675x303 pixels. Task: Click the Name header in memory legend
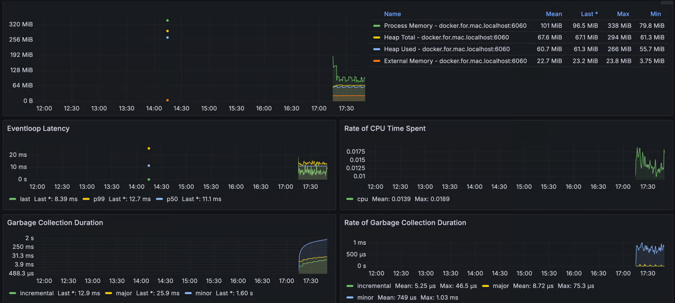pyautogui.click(x=392, y=14)
